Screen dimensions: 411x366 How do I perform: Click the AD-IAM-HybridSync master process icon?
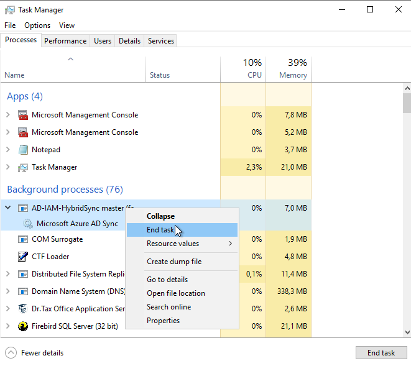point(23,208)
